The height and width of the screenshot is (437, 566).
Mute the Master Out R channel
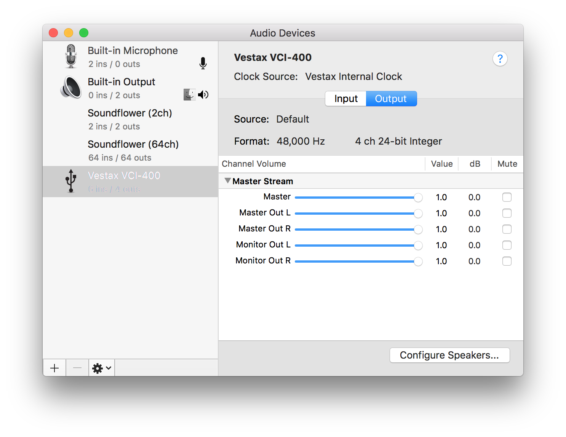tap(507, 229)
